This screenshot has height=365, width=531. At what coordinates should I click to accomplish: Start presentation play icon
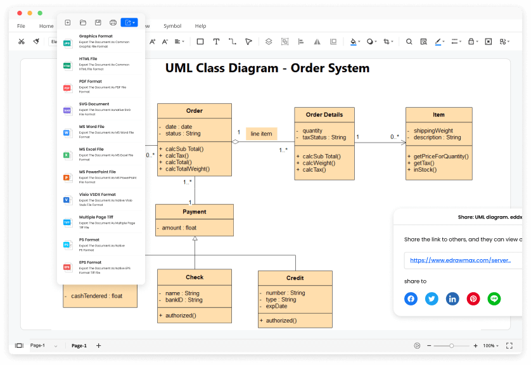pos(417,346)
